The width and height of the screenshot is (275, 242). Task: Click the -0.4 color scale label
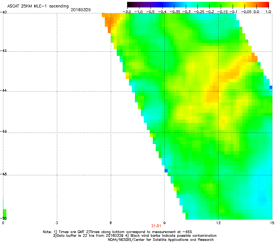click(162, 12)
